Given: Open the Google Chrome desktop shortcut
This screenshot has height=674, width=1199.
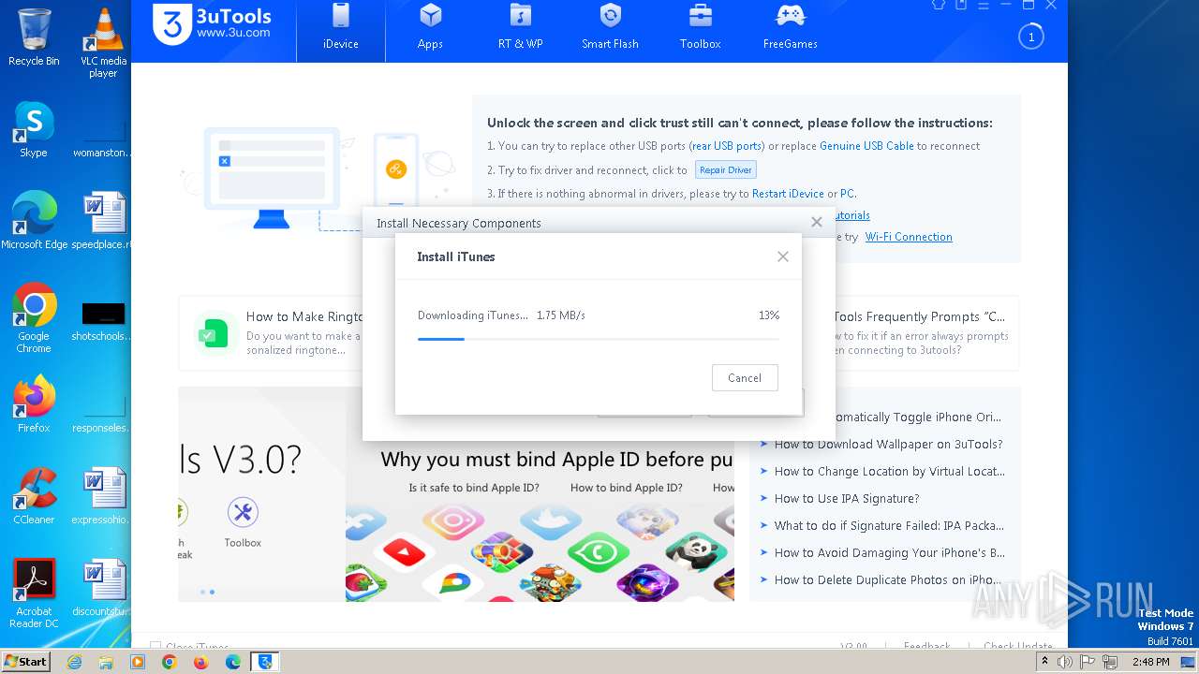Looking at the screenshot, I should [x=34, y=318].
